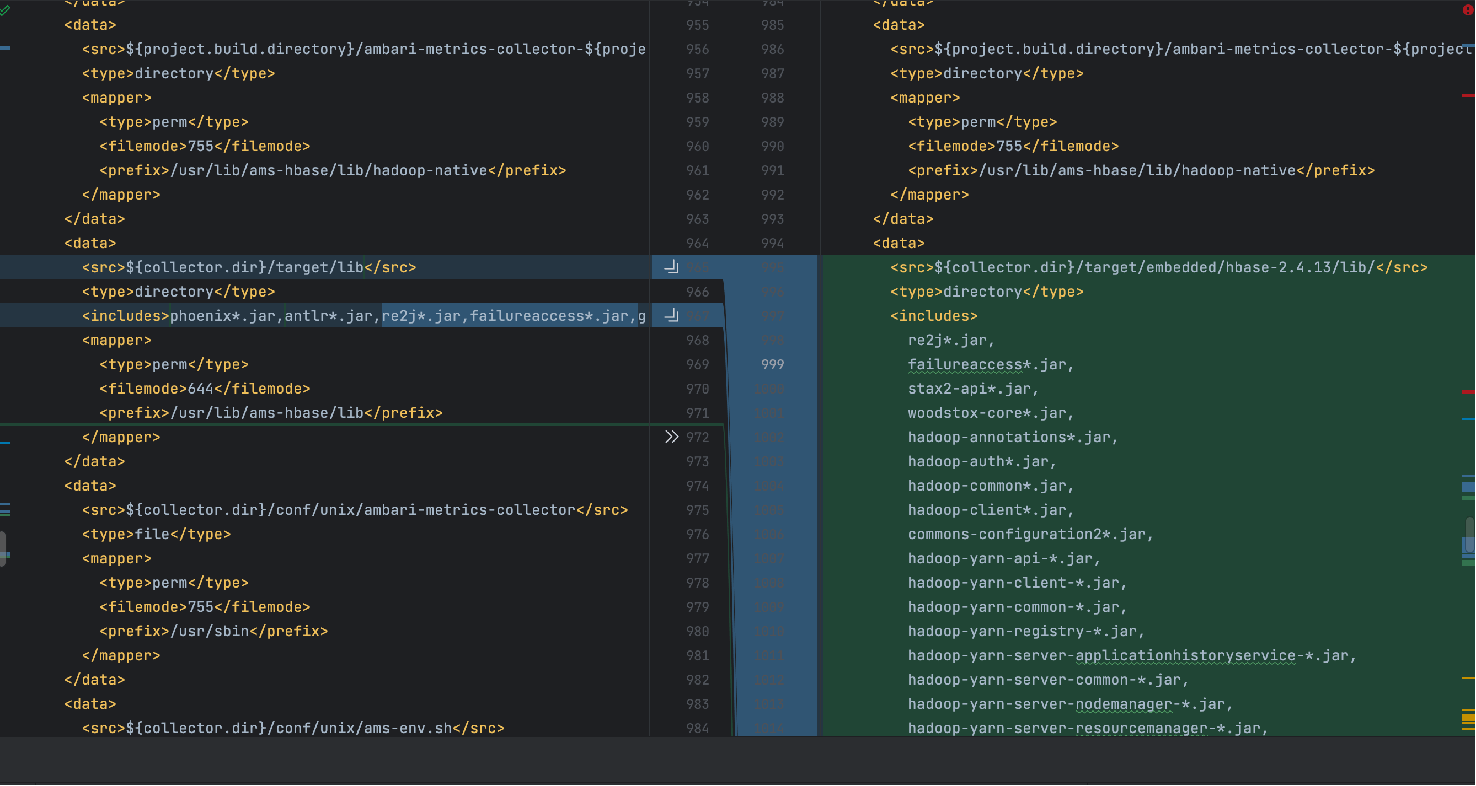Click the highlighted 're2j*.jar,failureaccess*.jar' text in left pane

pos(509,316)
